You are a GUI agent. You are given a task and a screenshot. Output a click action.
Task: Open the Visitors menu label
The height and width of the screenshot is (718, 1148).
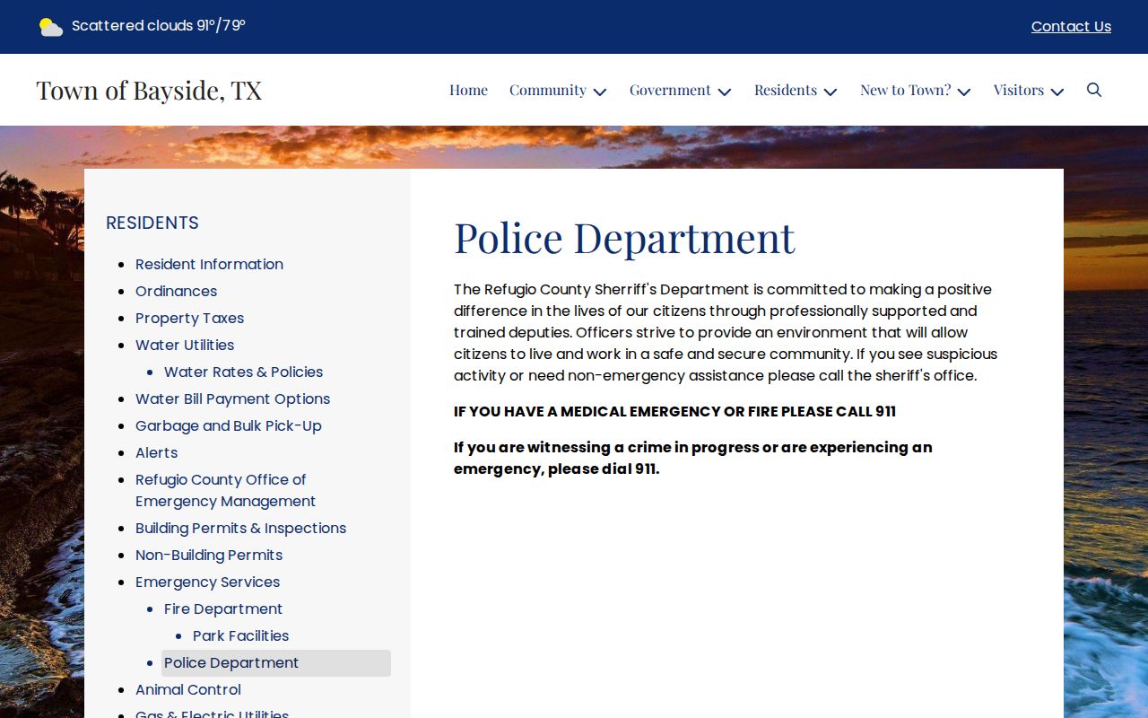click(1019, 90)
